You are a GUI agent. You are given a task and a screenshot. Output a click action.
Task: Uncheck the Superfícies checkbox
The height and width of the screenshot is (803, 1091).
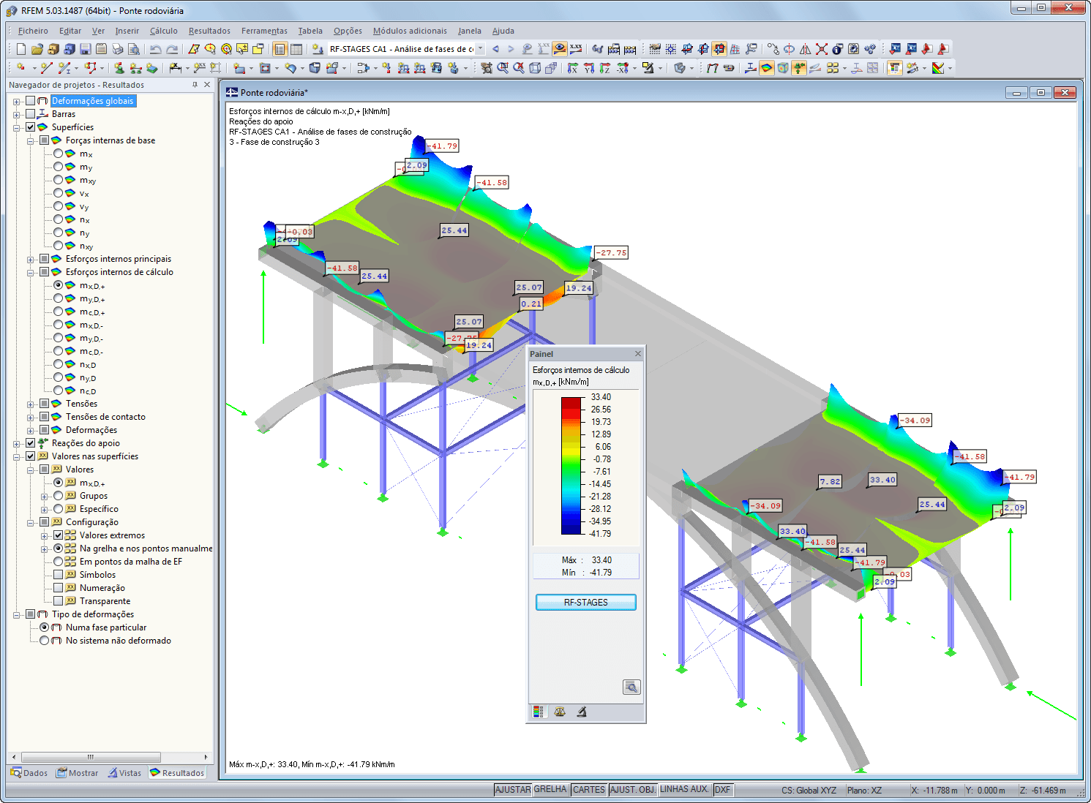click(x=31, y=127)
